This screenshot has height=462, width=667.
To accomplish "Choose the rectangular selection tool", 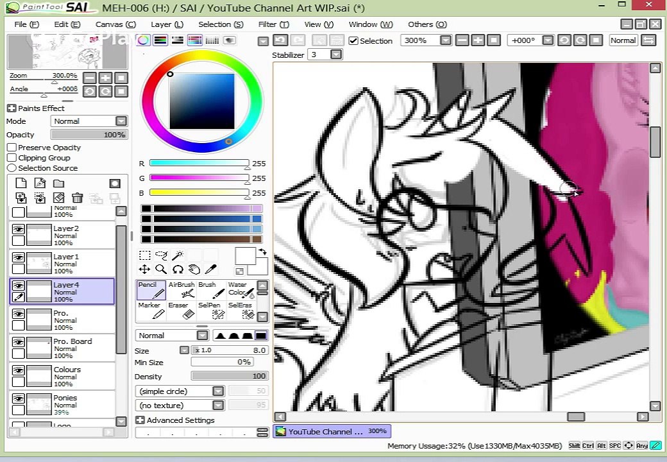I will (145, 255).
